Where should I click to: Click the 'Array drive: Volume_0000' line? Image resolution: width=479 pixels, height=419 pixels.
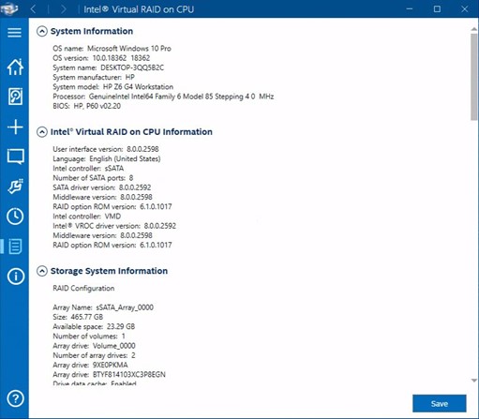point(94,346)
